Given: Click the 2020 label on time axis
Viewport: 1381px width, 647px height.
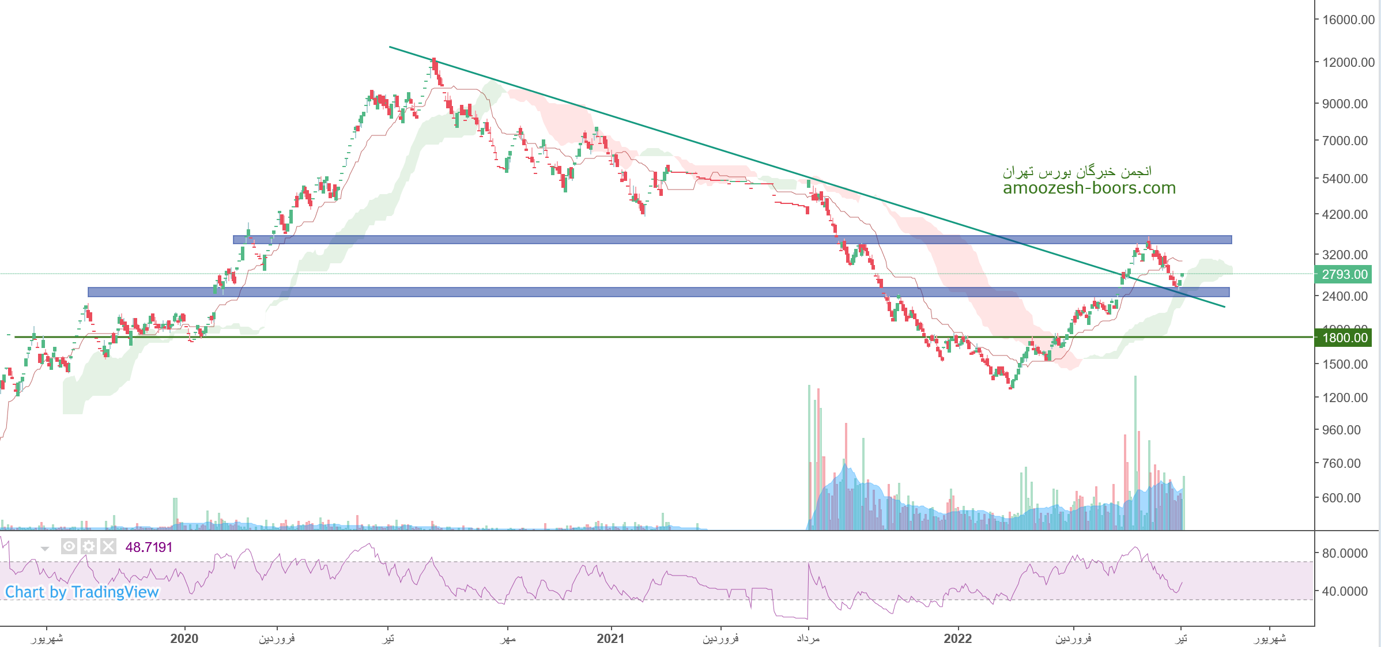Looking at the screenshot, I should coord(184,638).
